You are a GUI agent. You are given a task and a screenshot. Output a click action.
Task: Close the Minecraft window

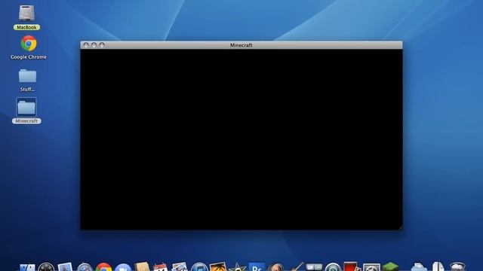click(86, 45)
